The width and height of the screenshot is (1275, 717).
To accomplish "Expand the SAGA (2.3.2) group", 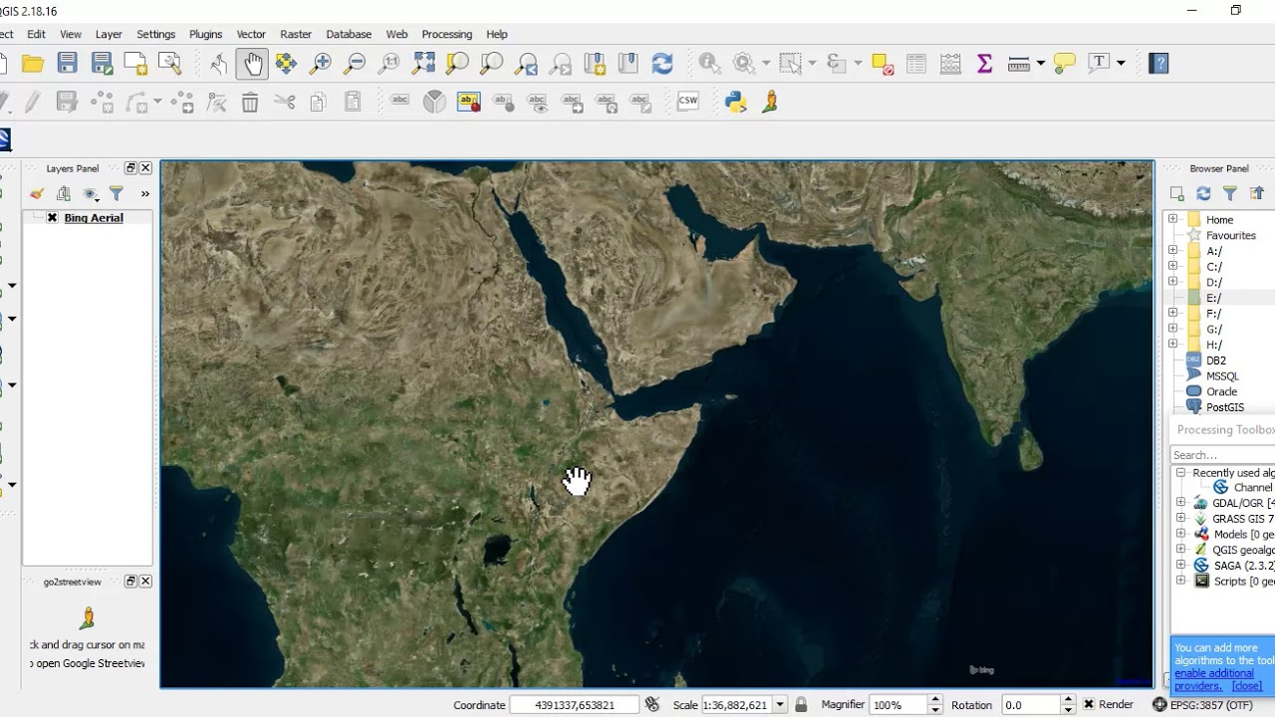I will (x=1181, y=566).
